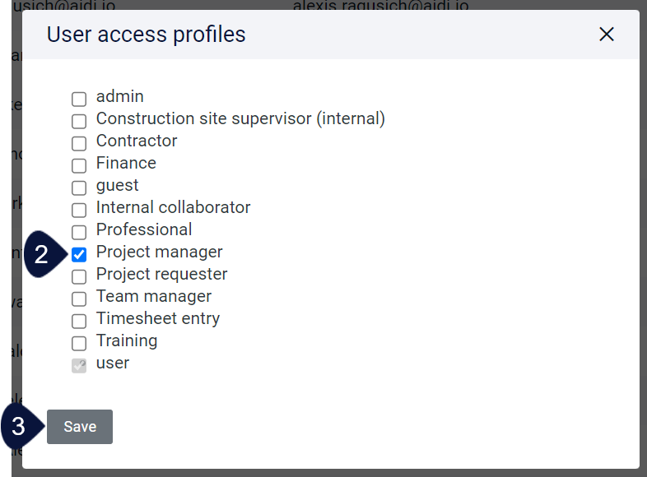Check Construction site supervisor (internal)
The width and height of the screenshot is (647, 477).
[x=79, y=122]
